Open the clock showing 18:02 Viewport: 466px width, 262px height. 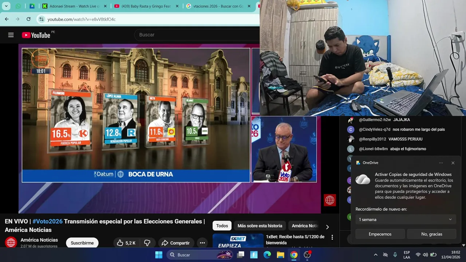pyautogui.click(x=451, y=255)
